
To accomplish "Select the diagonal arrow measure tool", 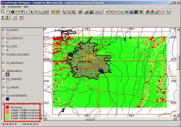I will click(27, 12).
